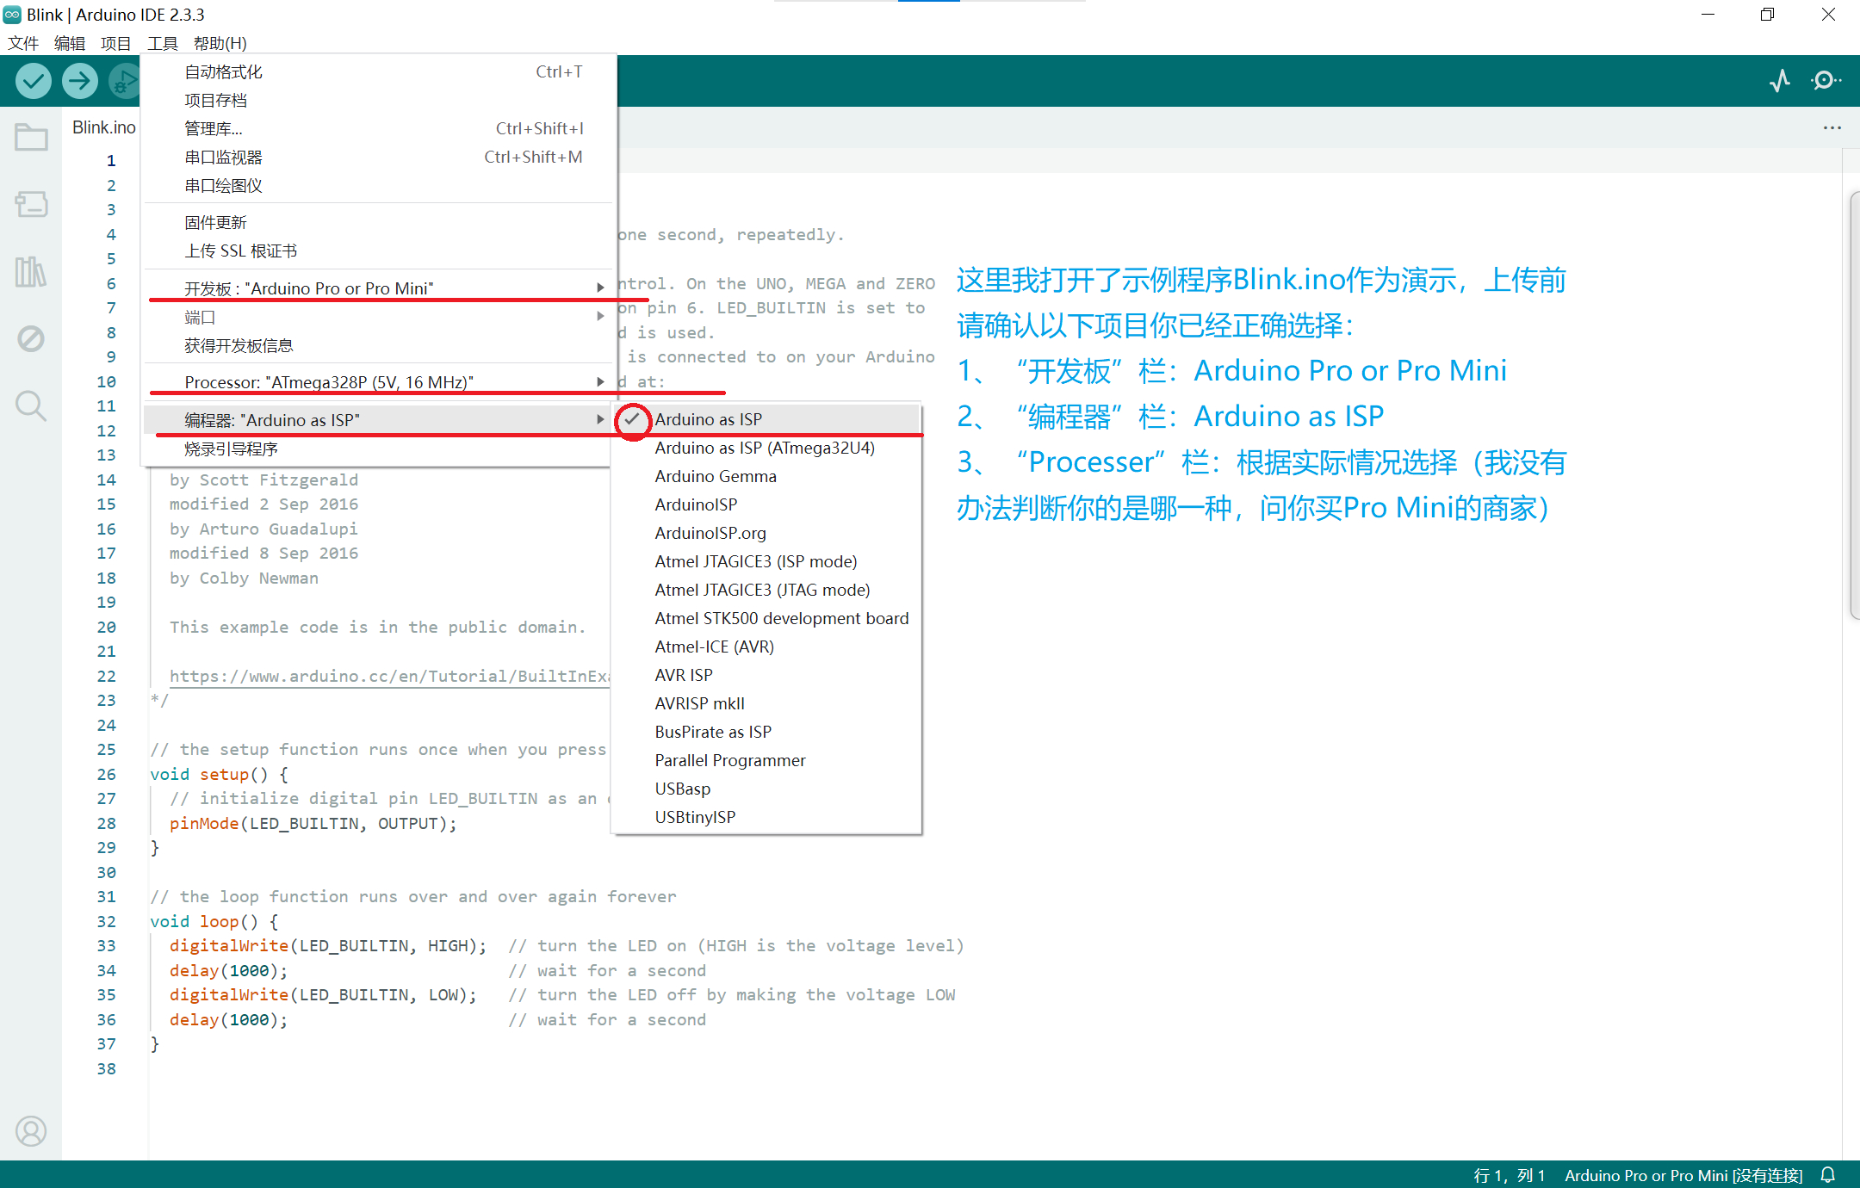Choose Atmel-ICE (AVR) programmer

click(x=766, y=647)
